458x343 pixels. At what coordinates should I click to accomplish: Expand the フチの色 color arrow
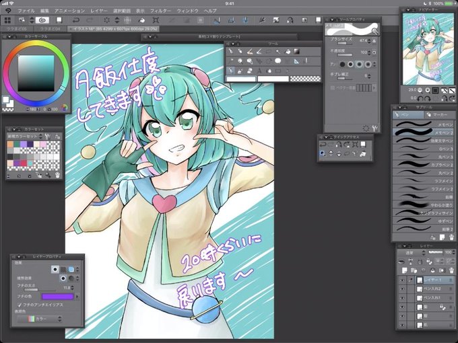coord(77,297)
